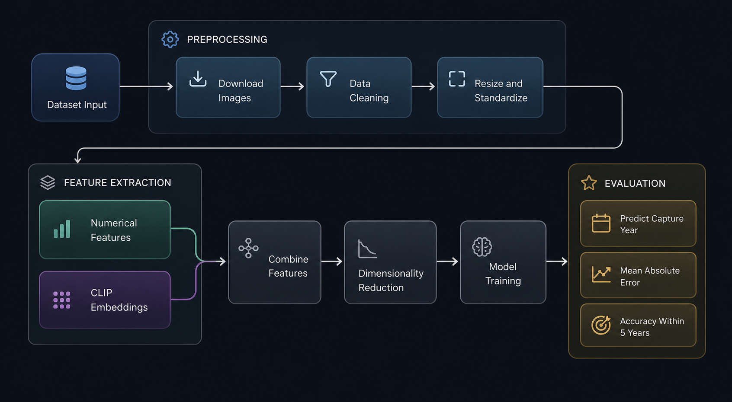Click the Mean Absolute Error chart icon
Image resolution: width=732 pixels, height=402 pixels.
coord(601,274)
